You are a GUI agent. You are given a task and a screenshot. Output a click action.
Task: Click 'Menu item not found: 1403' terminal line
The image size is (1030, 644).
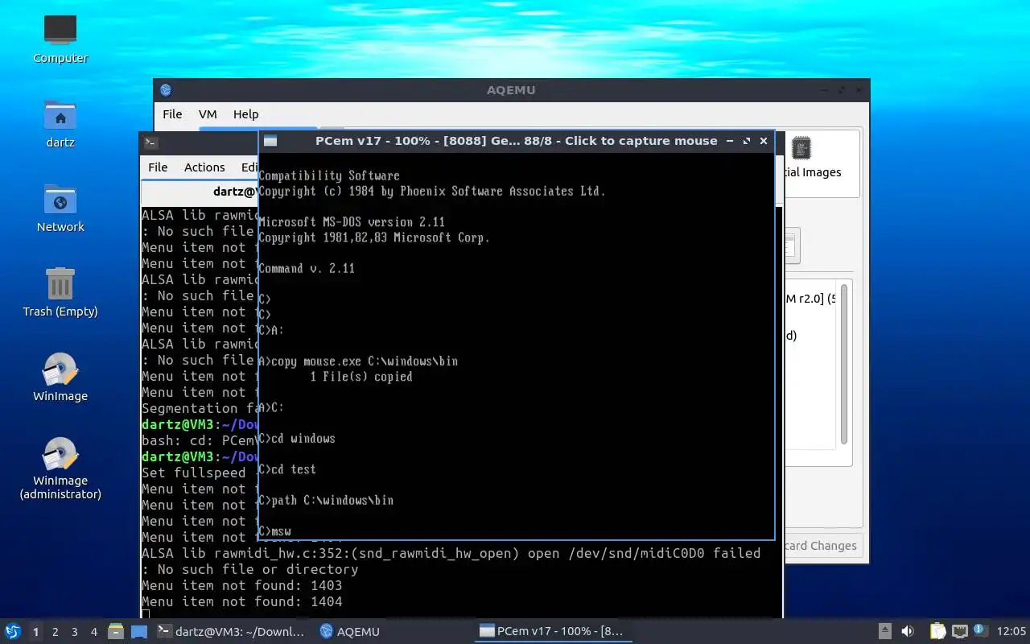coord(242,585)
